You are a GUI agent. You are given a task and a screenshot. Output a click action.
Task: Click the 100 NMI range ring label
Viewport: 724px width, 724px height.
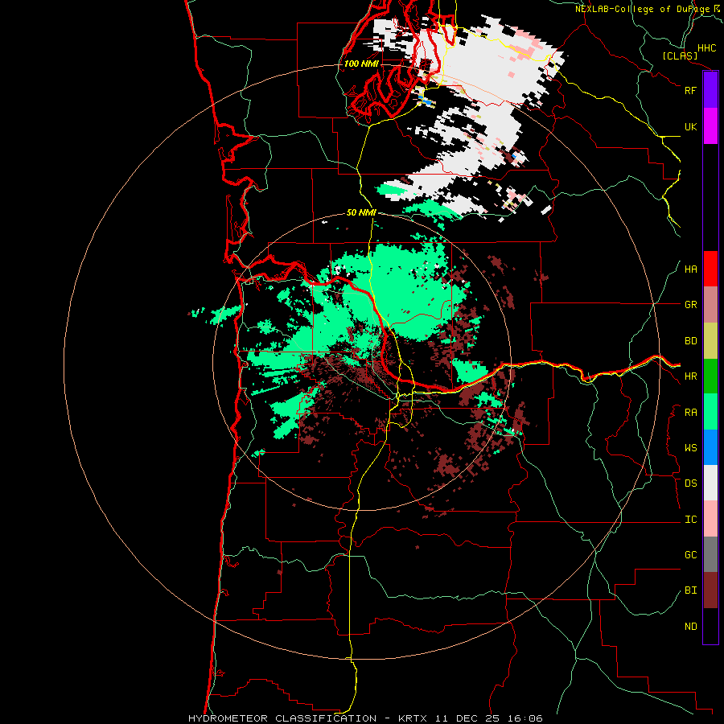(361, 64)
